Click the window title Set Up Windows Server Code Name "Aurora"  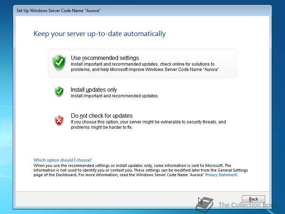coord(59,11)
